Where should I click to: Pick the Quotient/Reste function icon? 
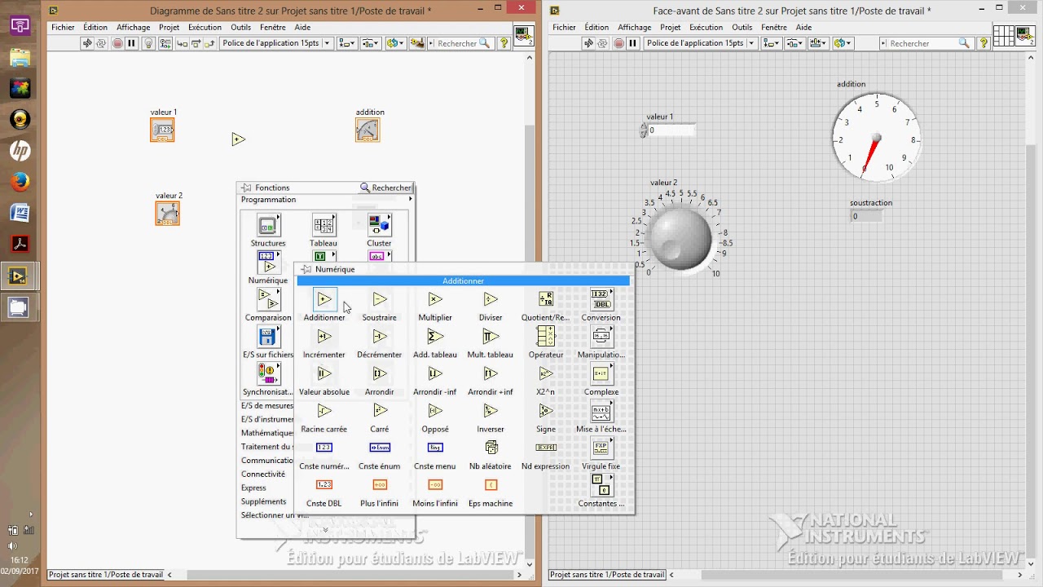(x=546, y=299)
